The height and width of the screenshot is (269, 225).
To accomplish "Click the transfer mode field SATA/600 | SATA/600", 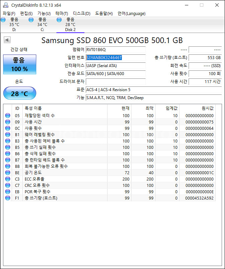I will pyautogui.click(x=116, y=74).
